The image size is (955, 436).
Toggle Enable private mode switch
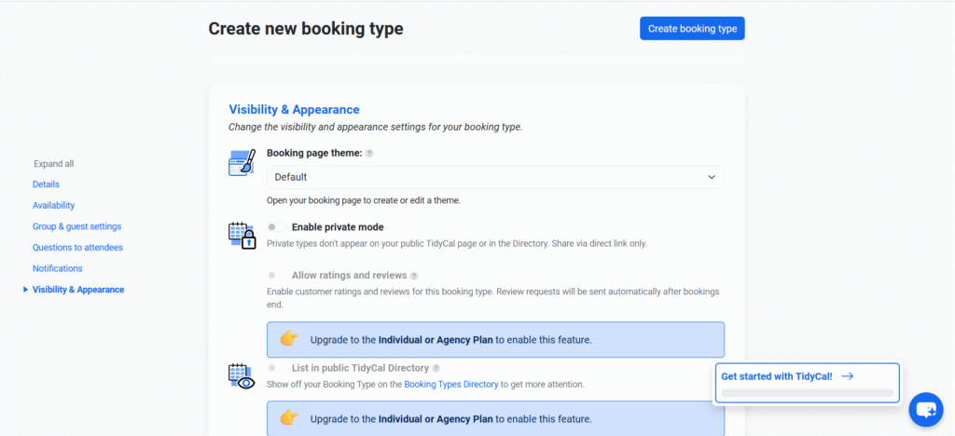point(276,227)
